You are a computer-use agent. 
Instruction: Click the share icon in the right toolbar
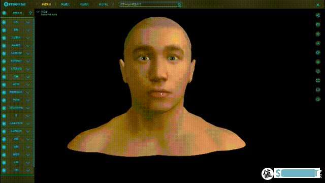pos(318,15)
